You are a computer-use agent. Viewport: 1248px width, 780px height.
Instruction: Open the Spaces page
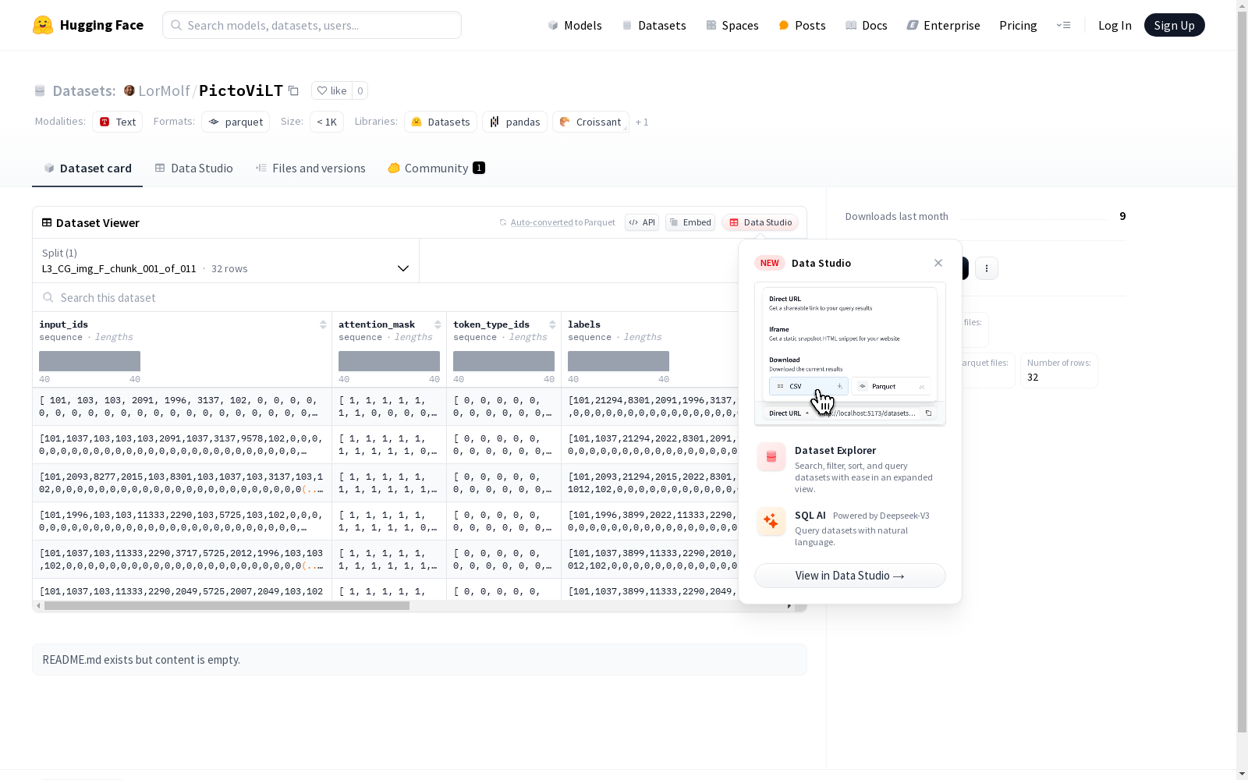point(732,25)
